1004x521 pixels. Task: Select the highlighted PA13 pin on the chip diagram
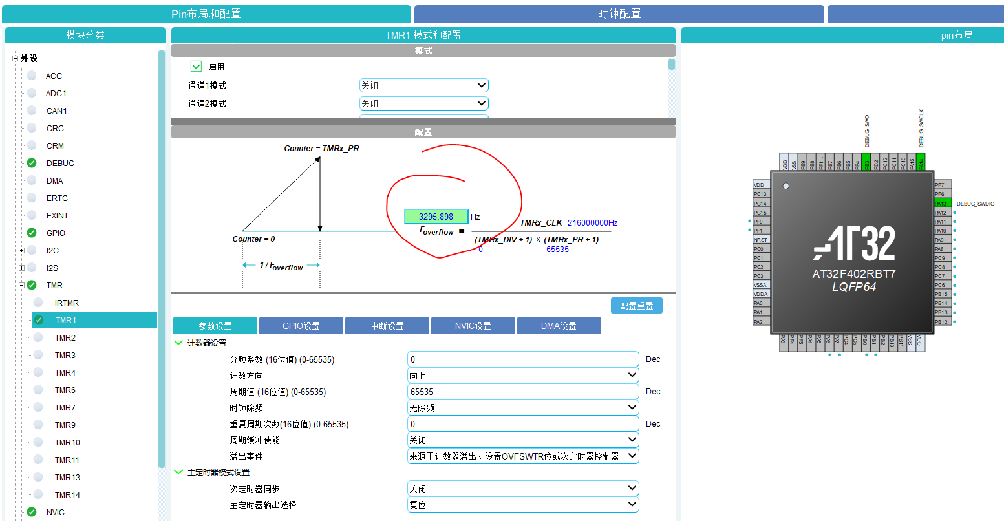941,203
